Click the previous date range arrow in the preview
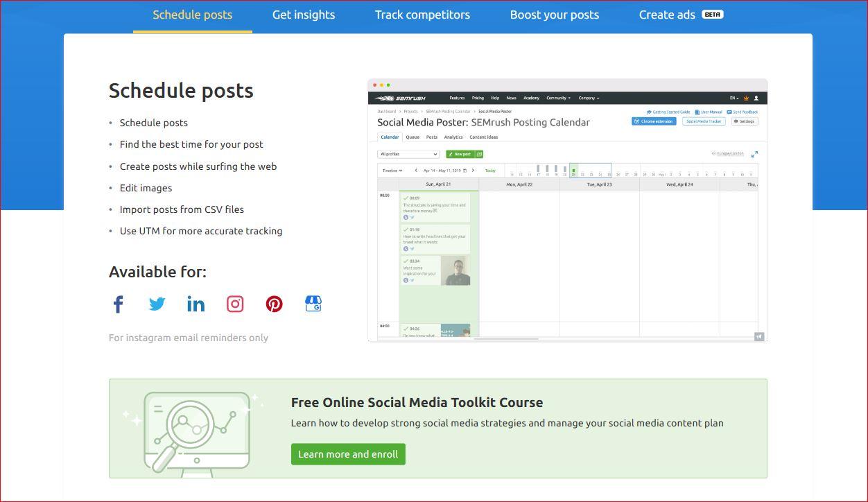The width and height of the screenshot is (868, 502). coord(416,171)
